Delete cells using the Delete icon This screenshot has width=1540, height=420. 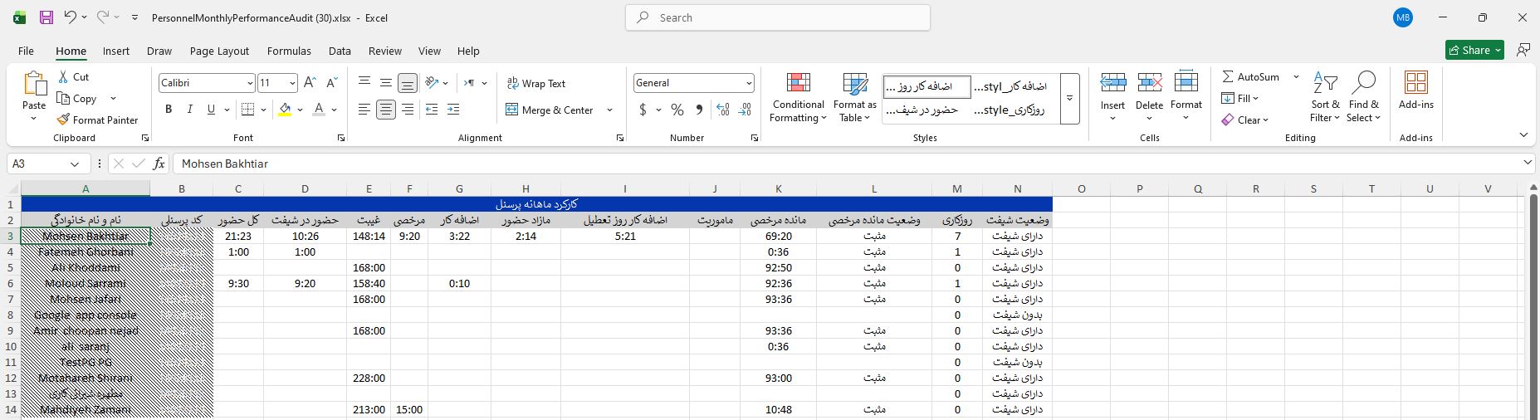1149,83
